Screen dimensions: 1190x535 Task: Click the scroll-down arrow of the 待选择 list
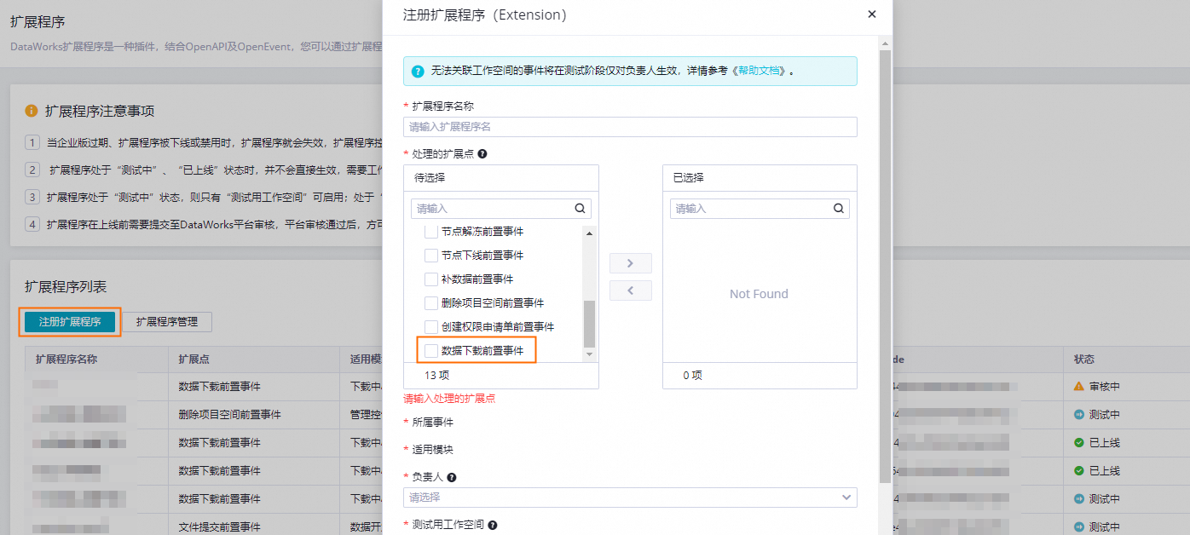589,354
